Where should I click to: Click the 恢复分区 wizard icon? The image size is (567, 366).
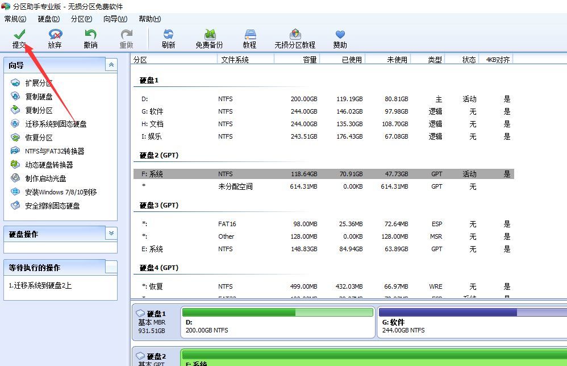point(15,138)
